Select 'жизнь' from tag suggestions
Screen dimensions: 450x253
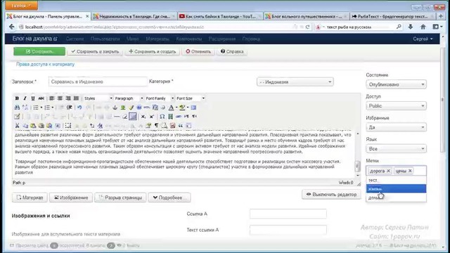click(396, 189)
